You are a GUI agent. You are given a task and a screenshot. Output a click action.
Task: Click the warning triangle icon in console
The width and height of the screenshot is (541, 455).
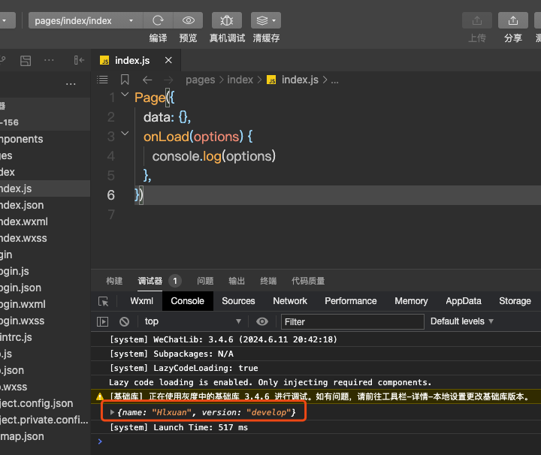click(x=100, y=396)
